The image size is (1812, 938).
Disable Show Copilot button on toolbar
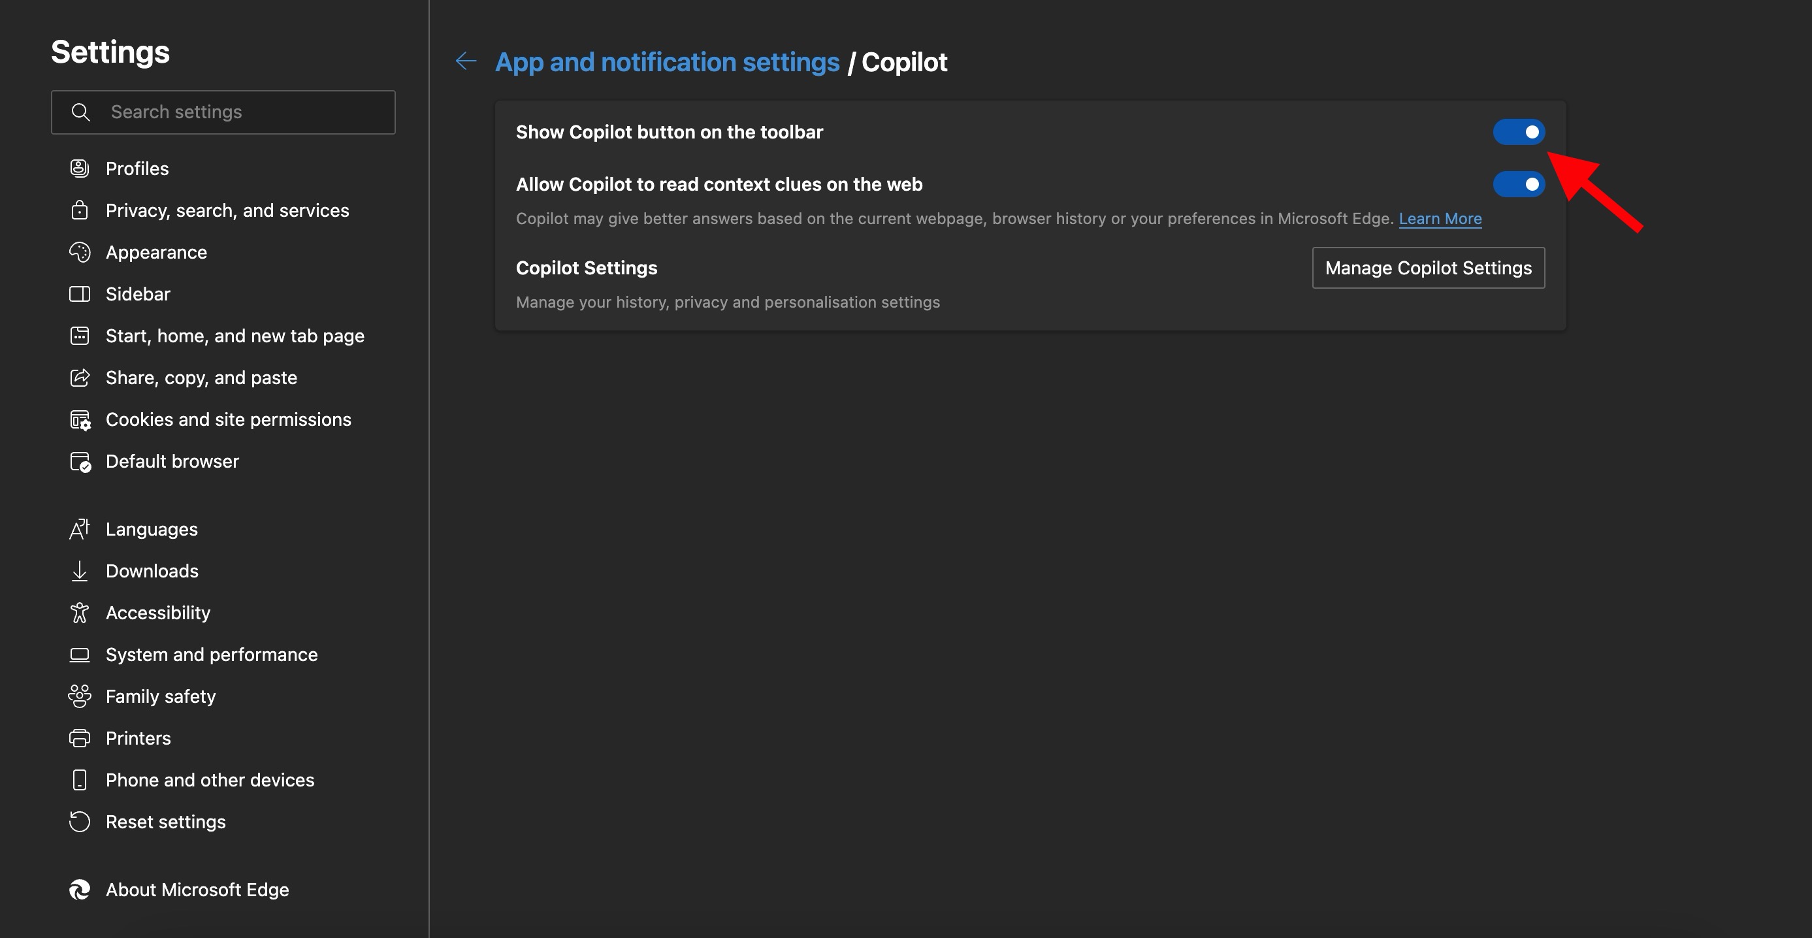pyautogui.click(x=1518, y=132)
